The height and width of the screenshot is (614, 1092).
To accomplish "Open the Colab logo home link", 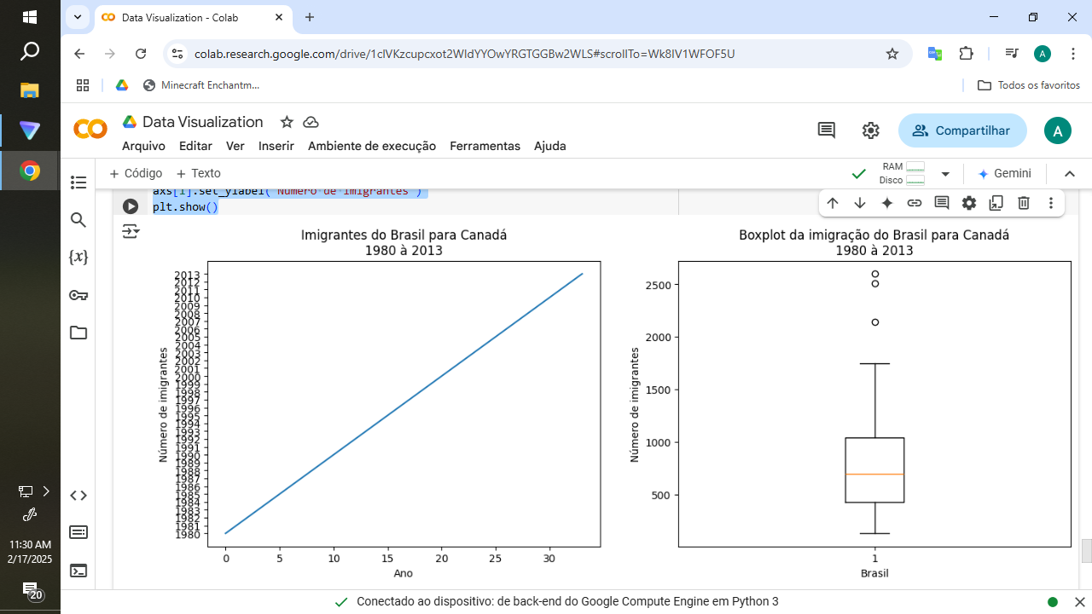I will click(x=90, y=130).
